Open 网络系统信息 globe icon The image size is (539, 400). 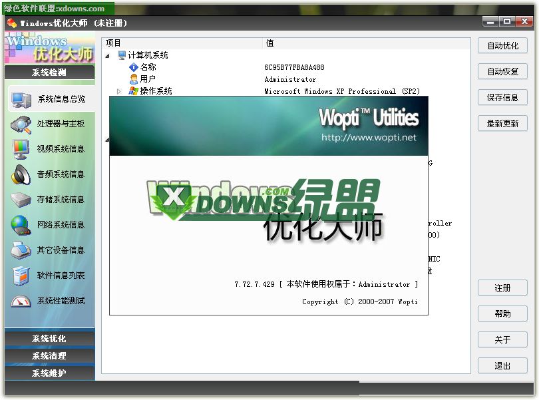coord(21,225)
